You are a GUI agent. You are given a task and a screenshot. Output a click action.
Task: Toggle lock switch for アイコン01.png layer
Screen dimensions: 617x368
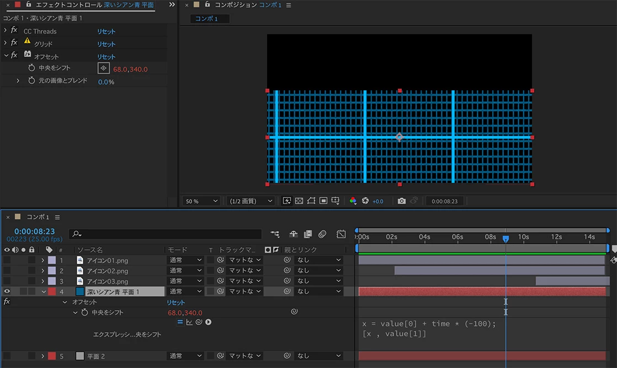coord(31,260)
